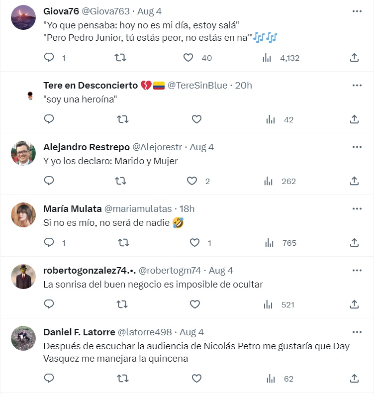Reply to María Mulata's tweet

[x=49, y=243]
